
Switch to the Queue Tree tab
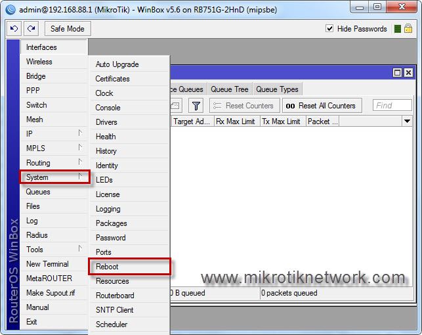pos(229,89)
